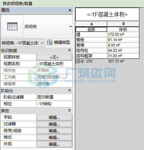Select the 结构框架 row name cell
The width and height of the screenshot is (144, 150).
[x=91, y=56]
